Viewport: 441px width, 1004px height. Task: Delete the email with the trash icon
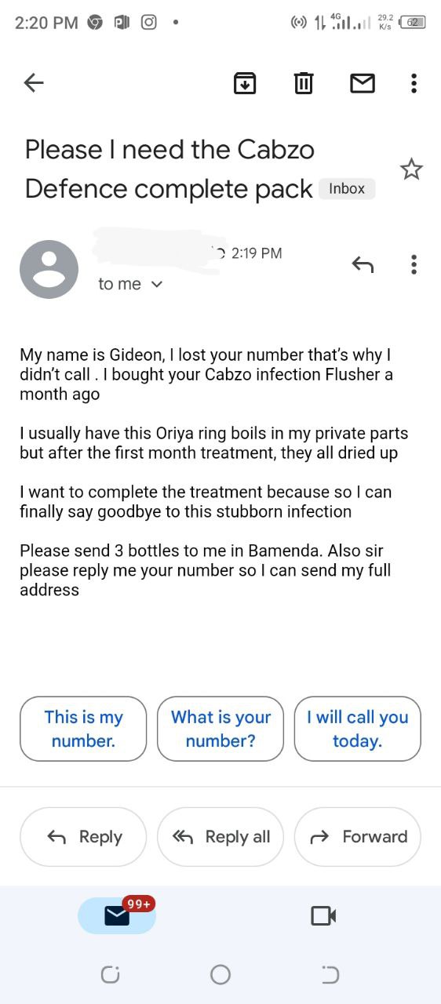pyautogui.click(x=304, y=82)
